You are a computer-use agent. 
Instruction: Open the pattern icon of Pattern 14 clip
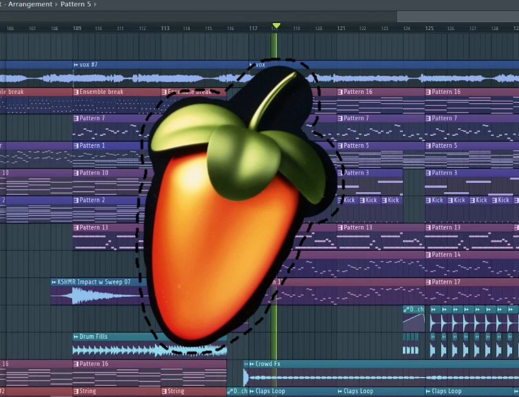pyautogui.click(x=428, y=255)
